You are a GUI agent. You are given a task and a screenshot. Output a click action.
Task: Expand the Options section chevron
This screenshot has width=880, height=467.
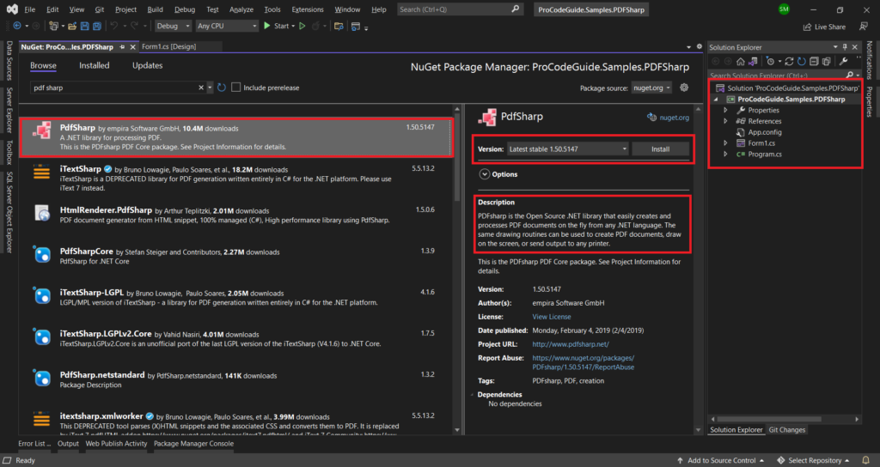485,174
